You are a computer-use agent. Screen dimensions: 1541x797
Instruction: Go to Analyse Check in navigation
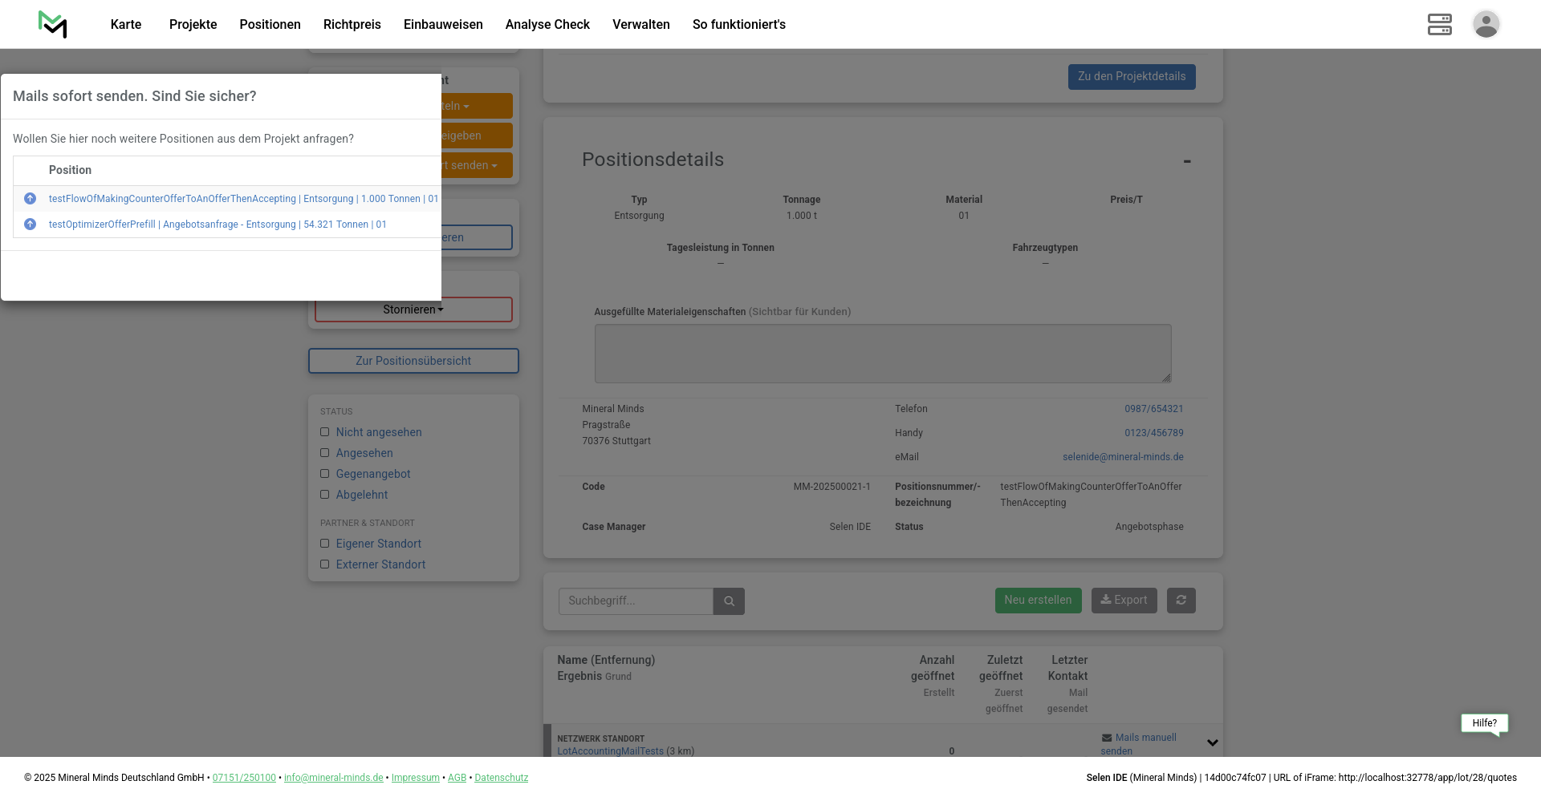[x=547, y=24]
